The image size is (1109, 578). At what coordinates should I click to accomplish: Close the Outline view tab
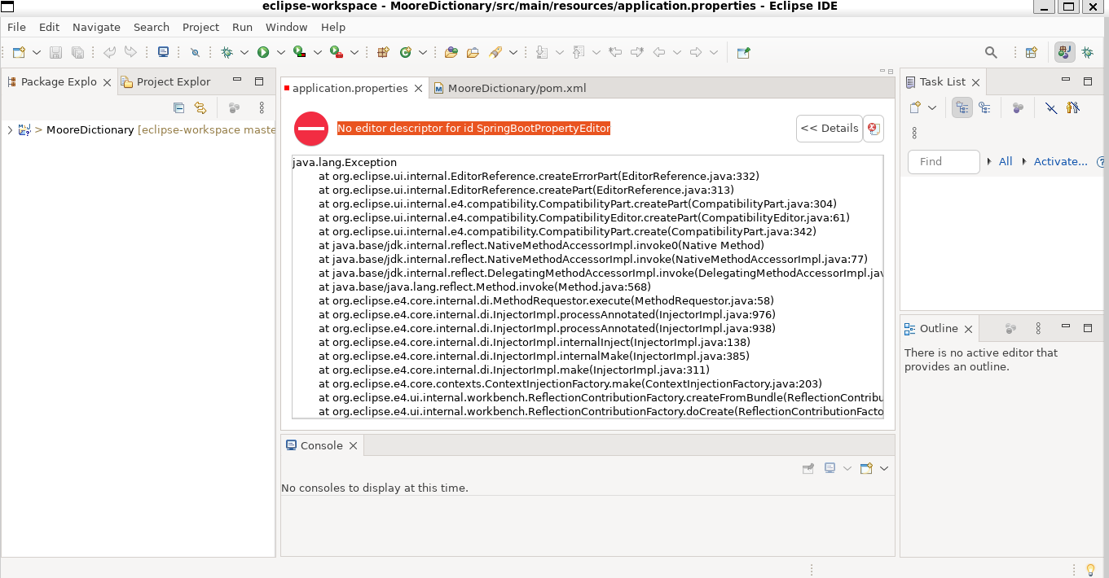pos(968,329)
